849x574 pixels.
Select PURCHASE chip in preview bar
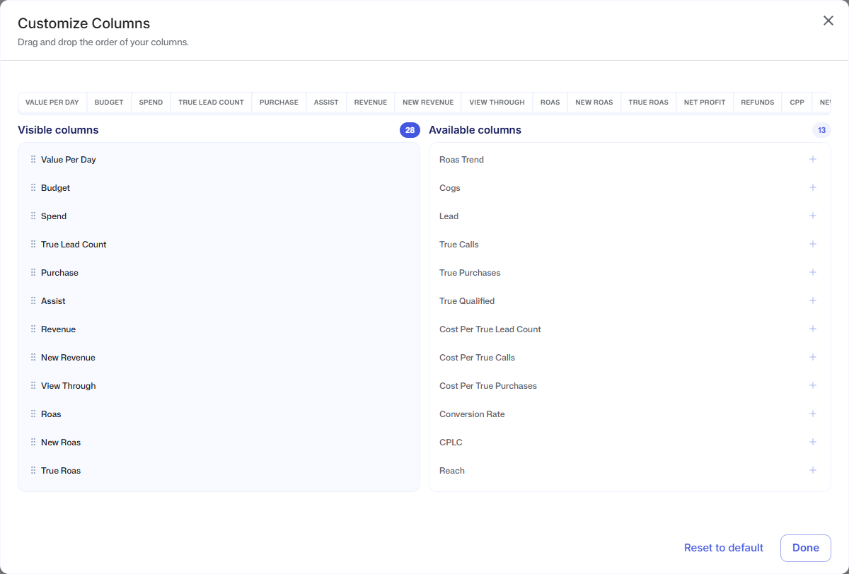279,102
